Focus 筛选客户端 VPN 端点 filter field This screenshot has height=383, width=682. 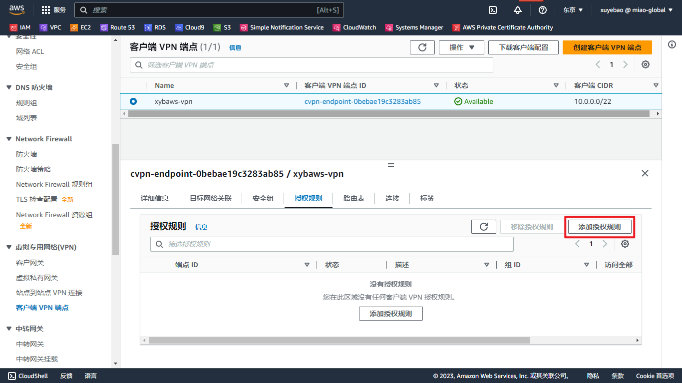click(311, 65)
